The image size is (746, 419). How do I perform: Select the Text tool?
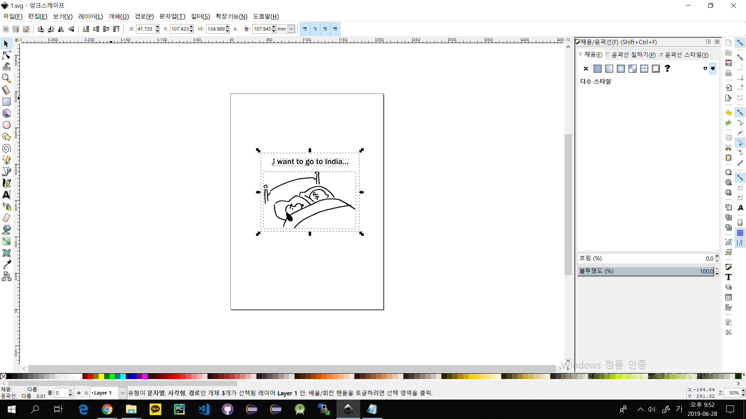7,195
